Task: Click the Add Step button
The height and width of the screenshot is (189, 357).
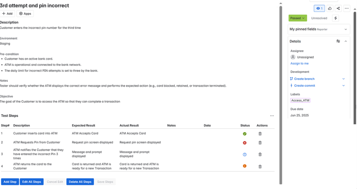Action: (10, 182)
